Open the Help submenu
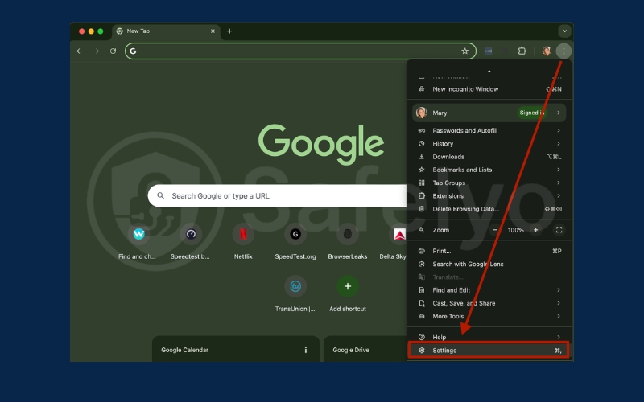Image resolution: width=644 pixels, height=402 pixels. [489, 337]
